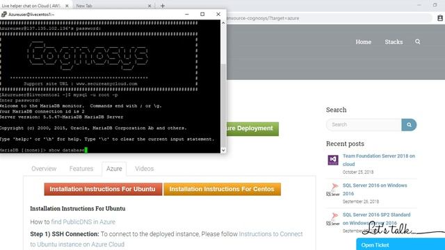Image resolution: width=445 pixels, height=250 pixels.
Task: Open a new browser tab with plus button
Action: [163, 6]
